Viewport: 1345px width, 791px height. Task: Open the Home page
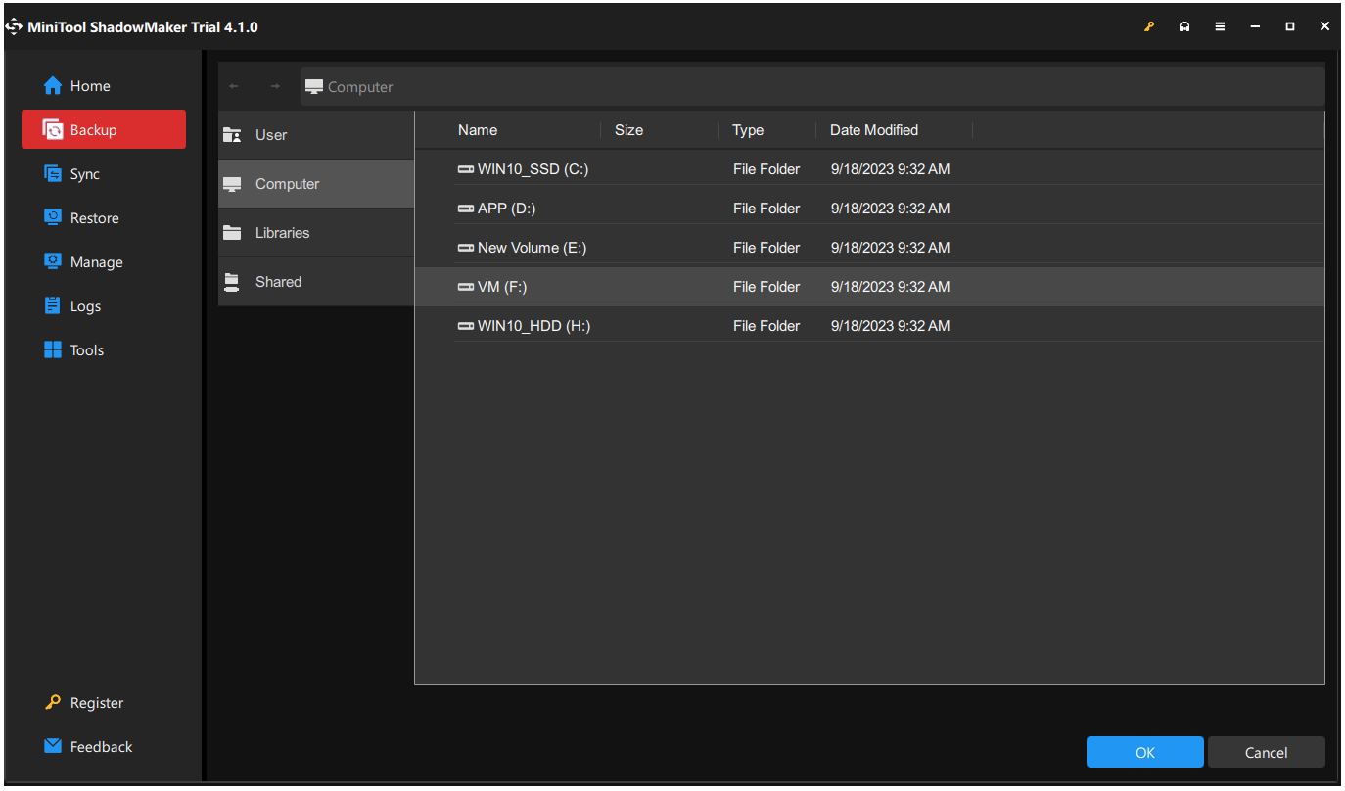pyautogui.click(x=104, y=86)
